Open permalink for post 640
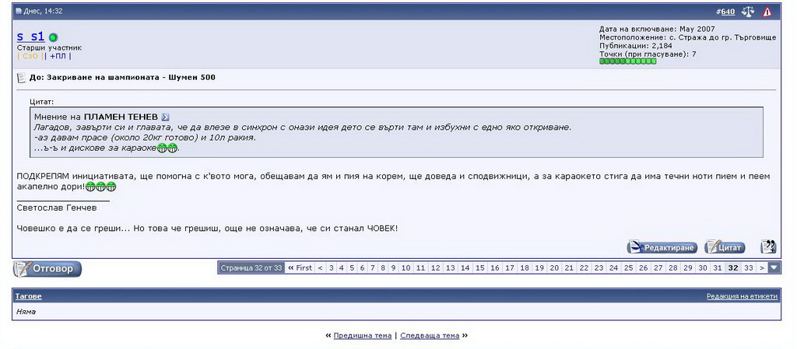 coord(728,12)
